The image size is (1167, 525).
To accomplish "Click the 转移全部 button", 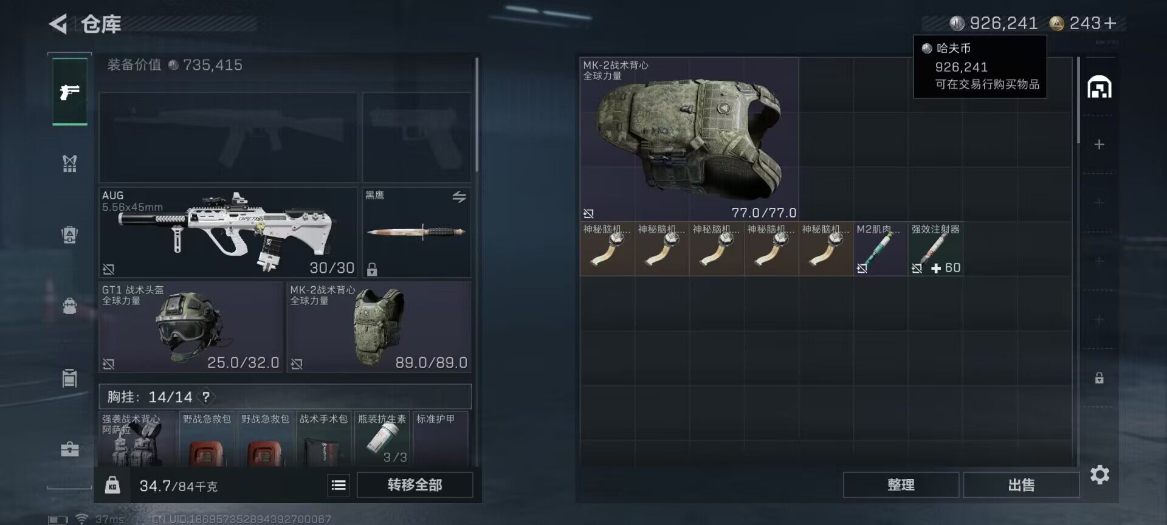I will pos(415,485).
